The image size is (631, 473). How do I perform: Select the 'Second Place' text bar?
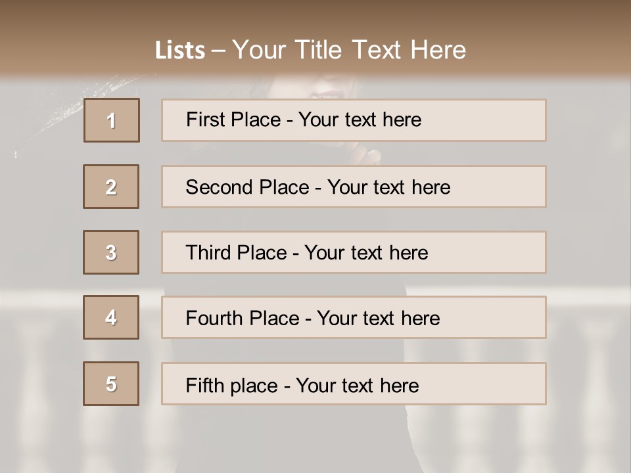[x=354, y=187]
